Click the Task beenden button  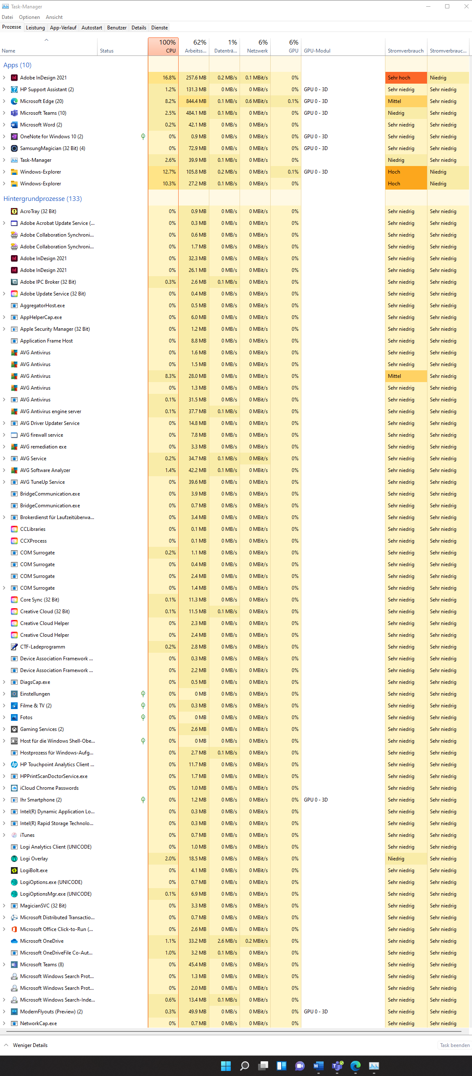coord(455,1045)
